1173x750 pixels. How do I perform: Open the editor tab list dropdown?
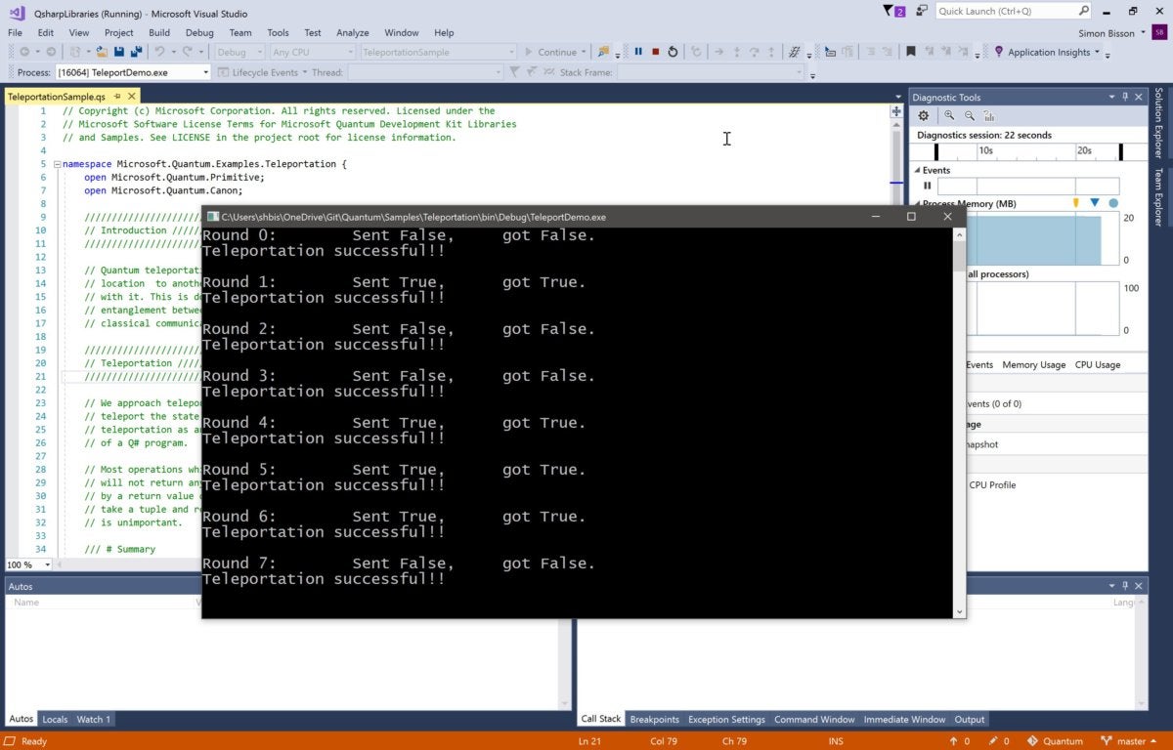point(898,97)
